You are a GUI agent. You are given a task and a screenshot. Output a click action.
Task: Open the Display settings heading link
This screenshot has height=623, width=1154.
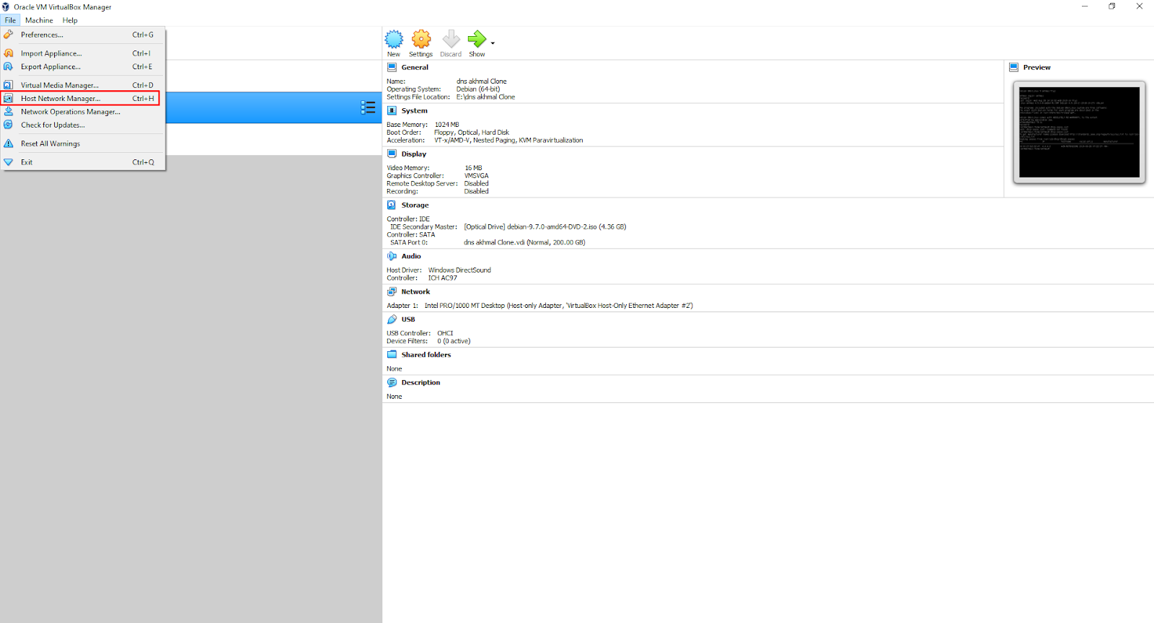point(414,154)
